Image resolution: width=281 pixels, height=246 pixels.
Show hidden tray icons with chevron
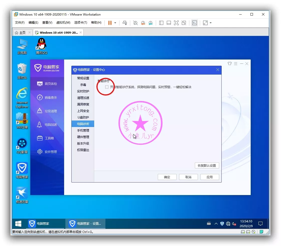coord(216,223)
